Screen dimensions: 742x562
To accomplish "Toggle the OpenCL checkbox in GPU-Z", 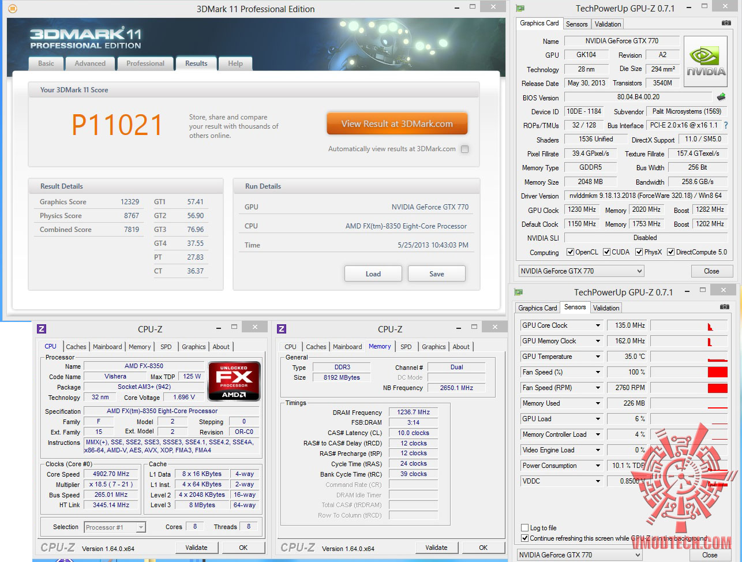I will pyautogui.click(x=570, y=252).
